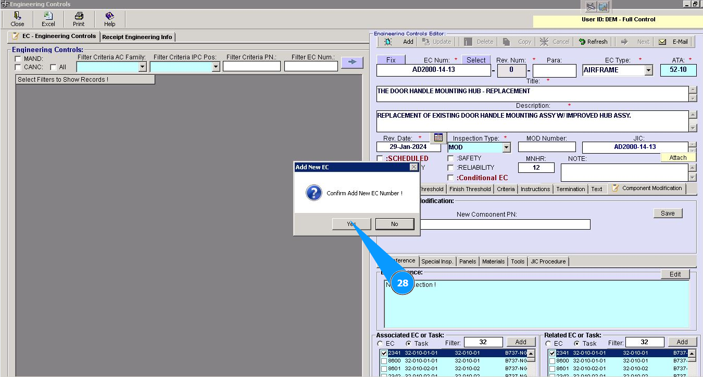This screenshot has height=377, width=703.
Task: Click the Next arrow toolbar button
Action: 635,42
